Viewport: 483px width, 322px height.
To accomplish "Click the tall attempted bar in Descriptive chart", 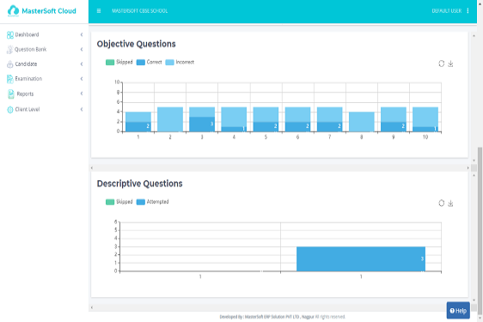I will 361,259.
